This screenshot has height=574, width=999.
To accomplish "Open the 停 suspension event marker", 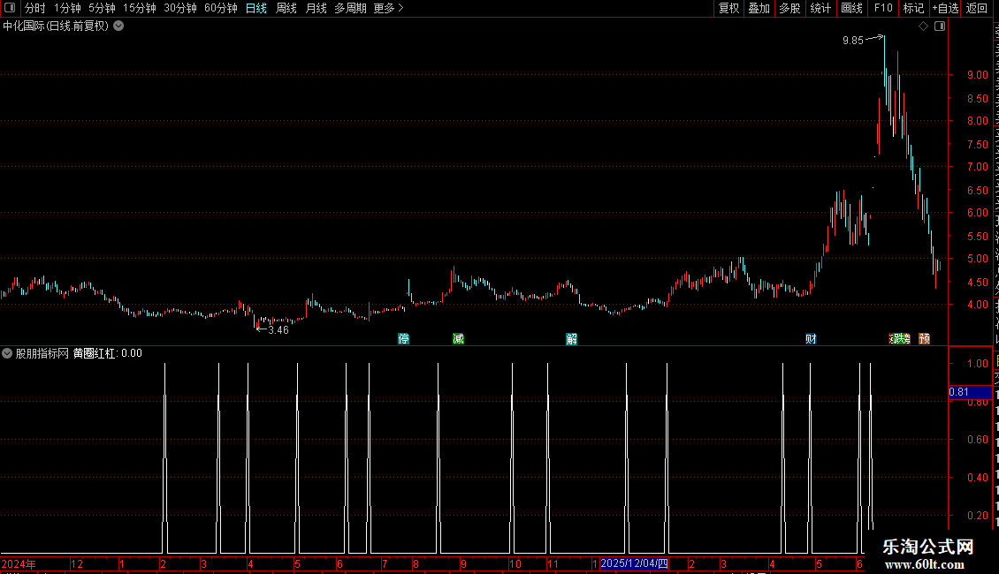I will click(403, 338).
